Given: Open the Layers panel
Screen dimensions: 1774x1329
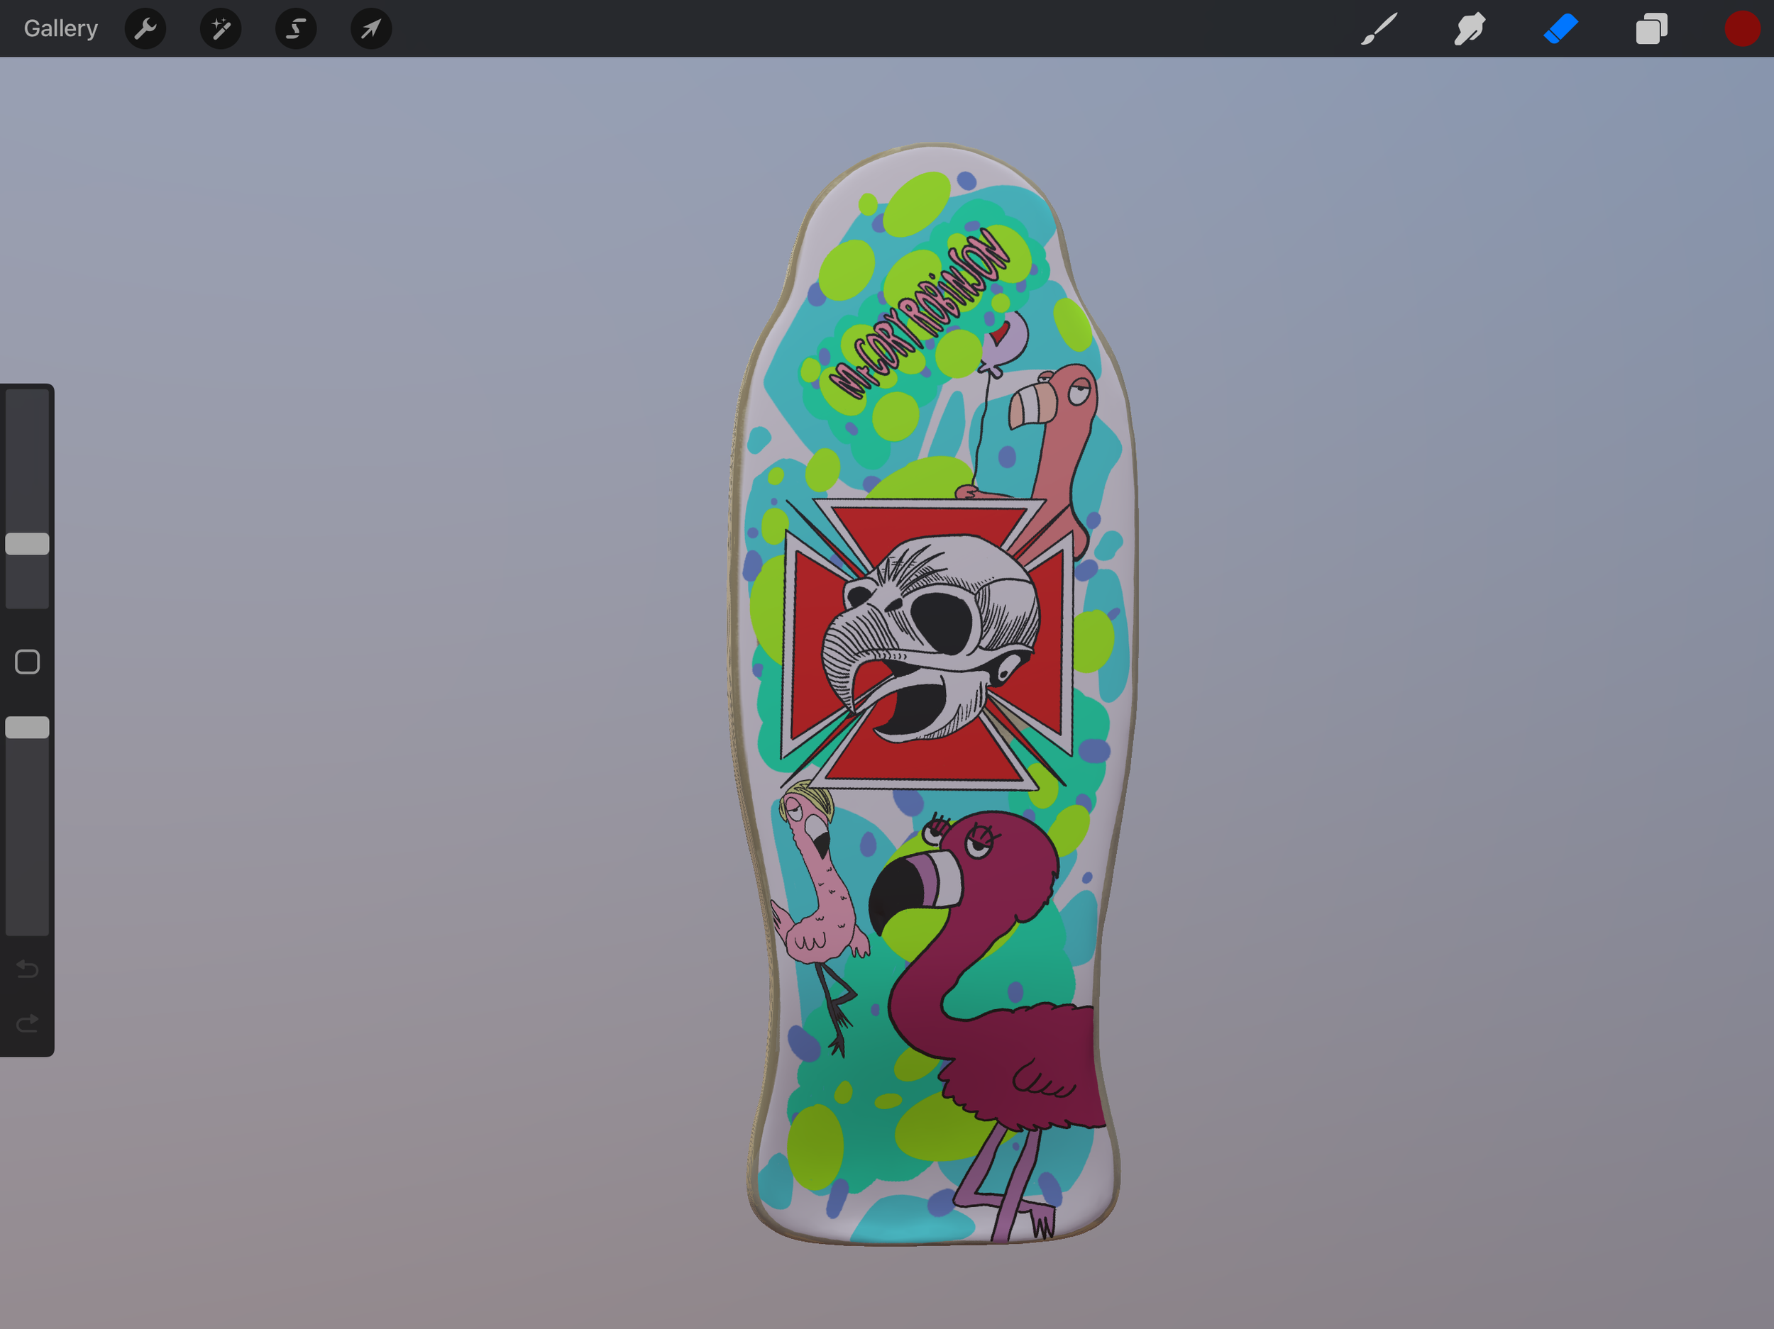Looking at the screenshot, I should (x=1651, y=29).
